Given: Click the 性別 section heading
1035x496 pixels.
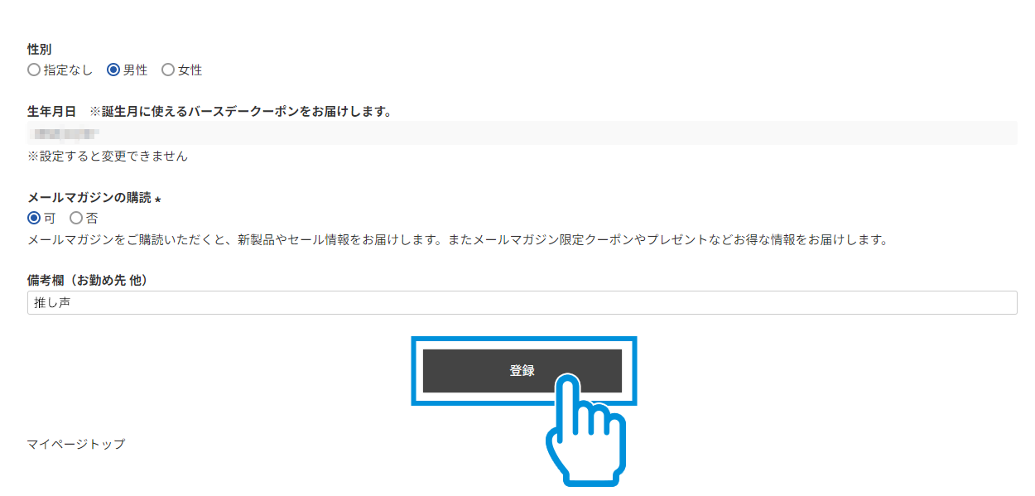Looking at the screenshot, I should pos(40,50).
